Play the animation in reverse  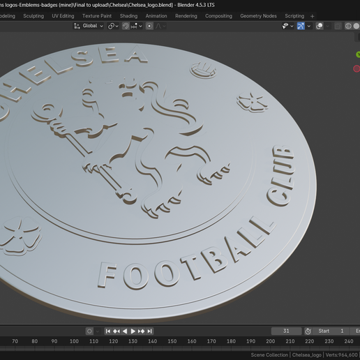coord(125,331)
